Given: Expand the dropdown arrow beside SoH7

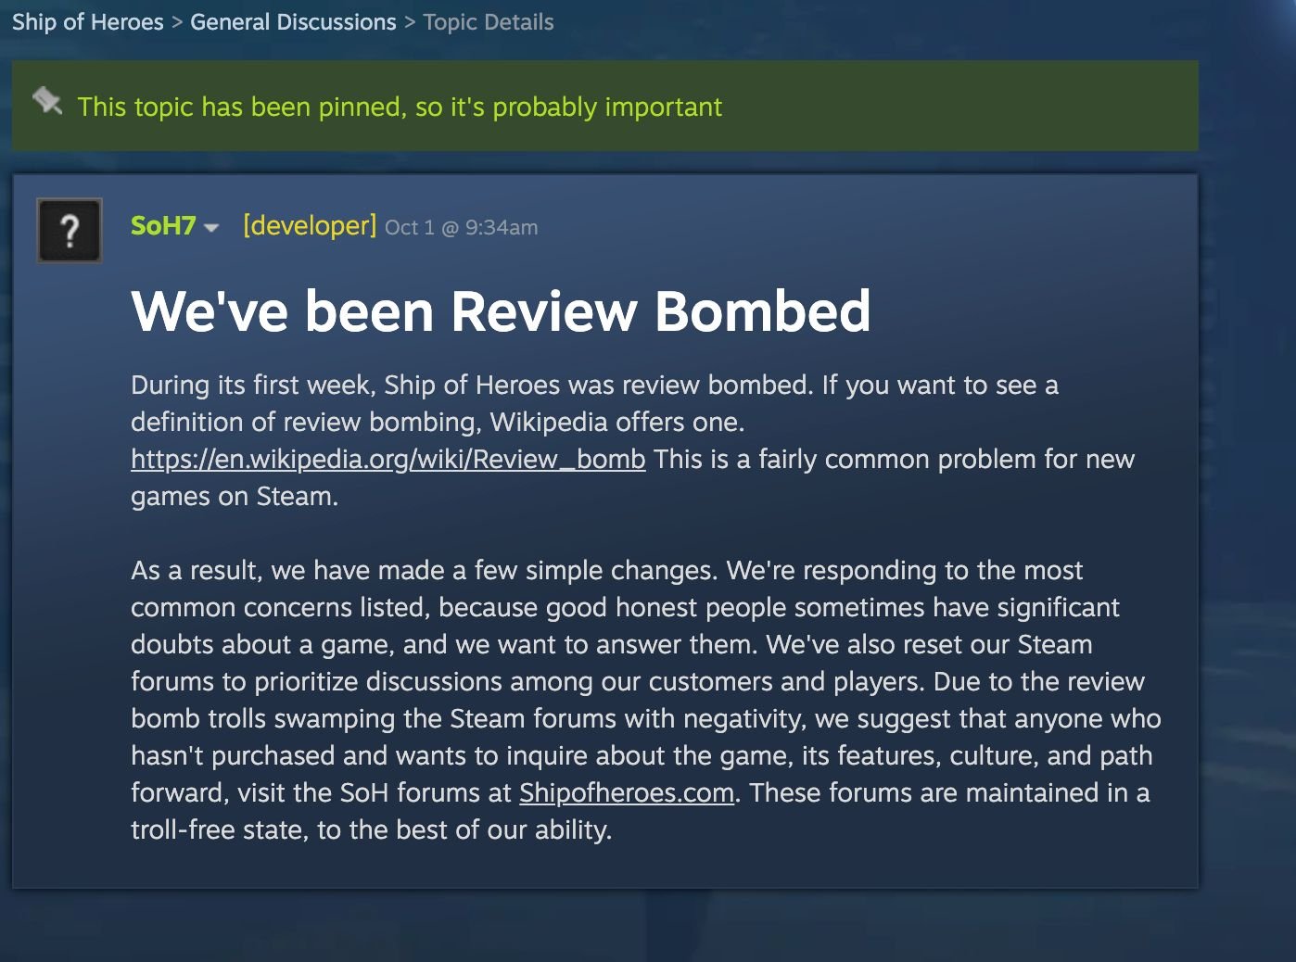Looking at the screenshot, I should 211,228.
